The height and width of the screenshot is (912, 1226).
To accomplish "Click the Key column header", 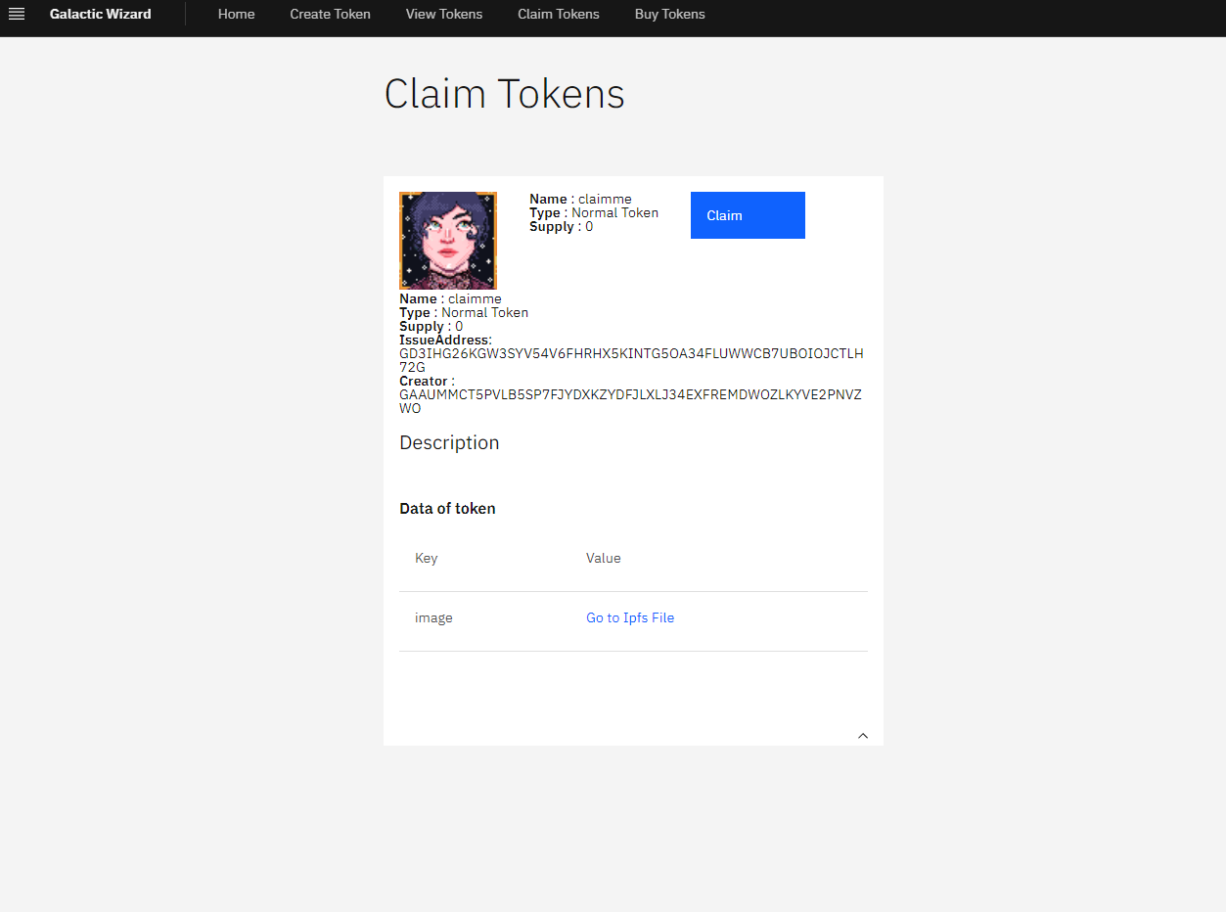I will [427, 558].
